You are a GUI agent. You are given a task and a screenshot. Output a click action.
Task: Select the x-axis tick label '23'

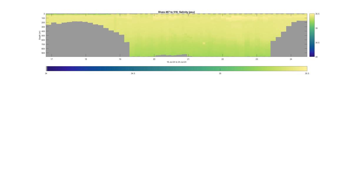pyautogui.click(x=257, y=59)
